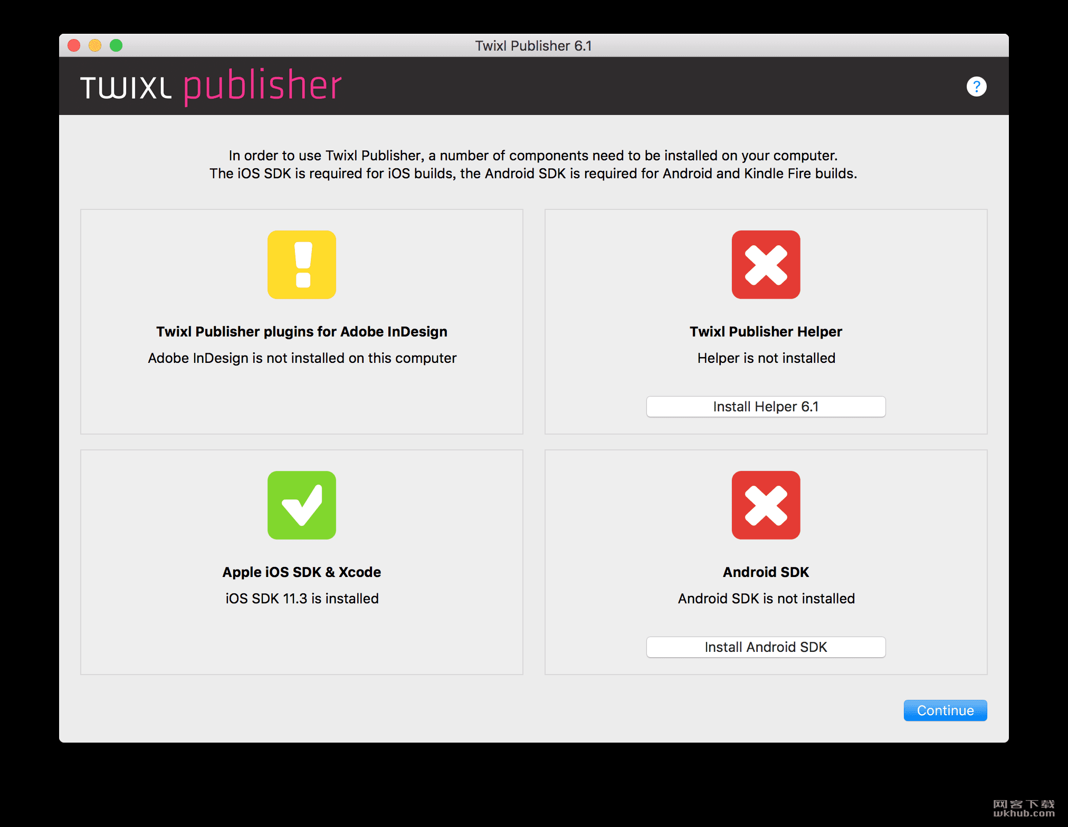Viewport: 1068px width, 827px height.
Task: Click the 'Android SDK' heading
Action: (x=766, y=572)
